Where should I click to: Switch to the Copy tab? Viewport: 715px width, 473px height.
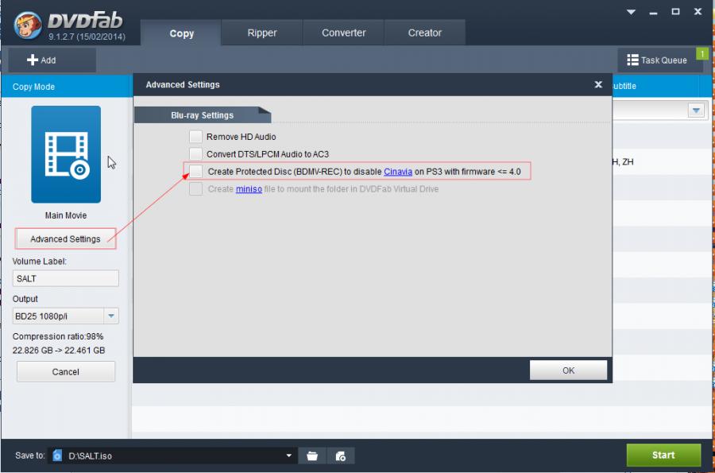[x=181, y=33]
